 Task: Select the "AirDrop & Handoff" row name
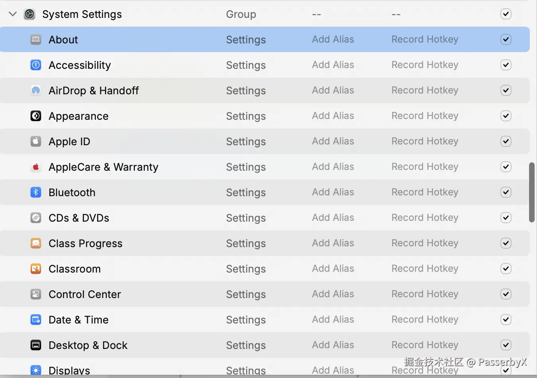point(93,91)
